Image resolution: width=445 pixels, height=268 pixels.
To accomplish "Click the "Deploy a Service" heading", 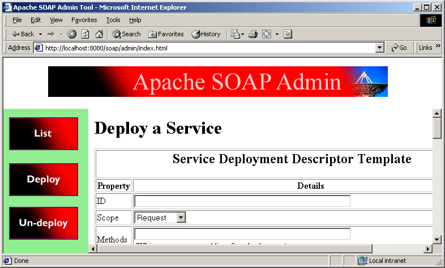I will [158, 128].
